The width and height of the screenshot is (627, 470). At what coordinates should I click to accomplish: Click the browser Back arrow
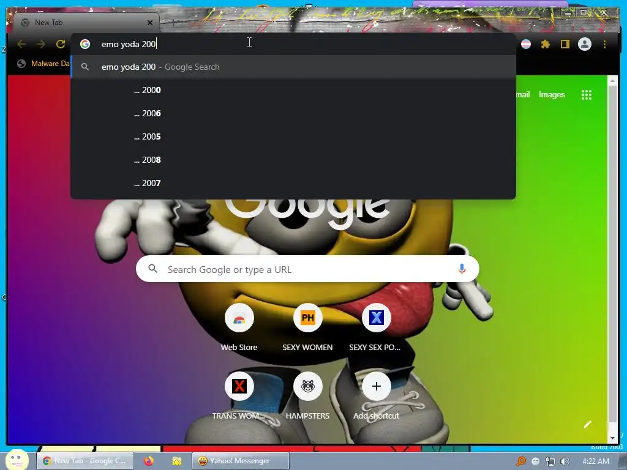21,44
